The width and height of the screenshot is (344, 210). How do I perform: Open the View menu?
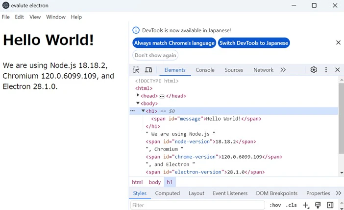click(x=35, y=17)
